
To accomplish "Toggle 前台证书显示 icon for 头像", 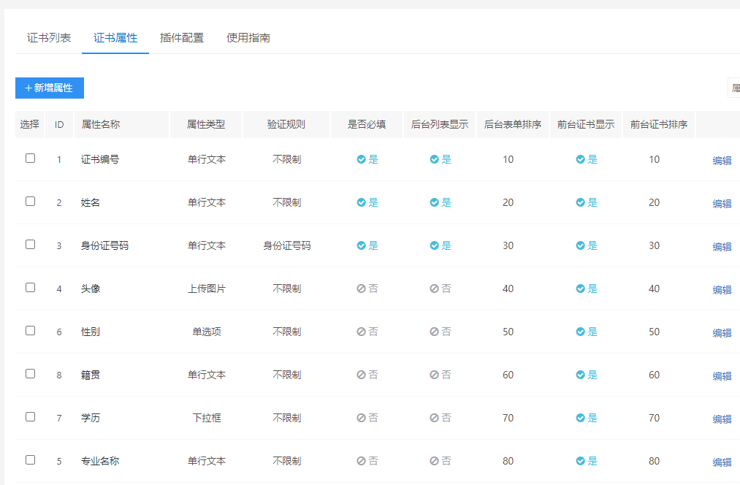I will pos(581,289).
